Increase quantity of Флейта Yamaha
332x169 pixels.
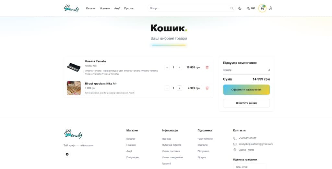[179, 67]
